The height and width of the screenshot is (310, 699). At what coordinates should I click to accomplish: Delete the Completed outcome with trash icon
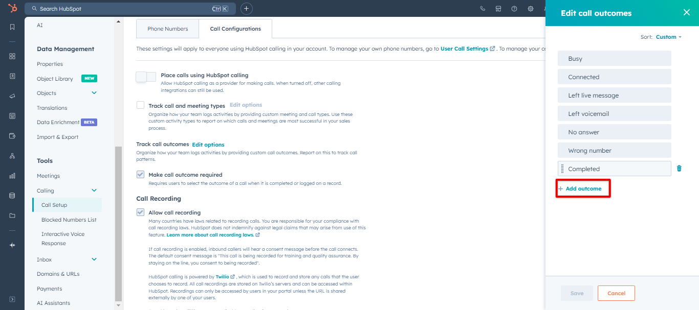(679, 169)
